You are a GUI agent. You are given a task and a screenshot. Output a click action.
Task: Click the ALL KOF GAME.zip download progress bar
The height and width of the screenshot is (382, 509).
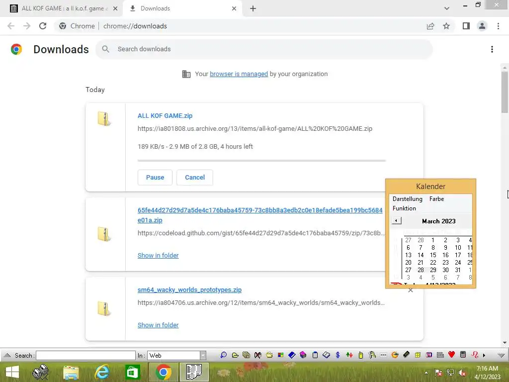coord(261,161)
